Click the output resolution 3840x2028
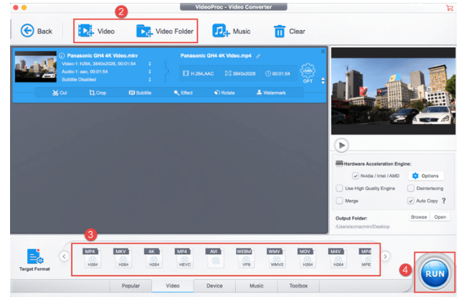 click(x=240, y=73)
